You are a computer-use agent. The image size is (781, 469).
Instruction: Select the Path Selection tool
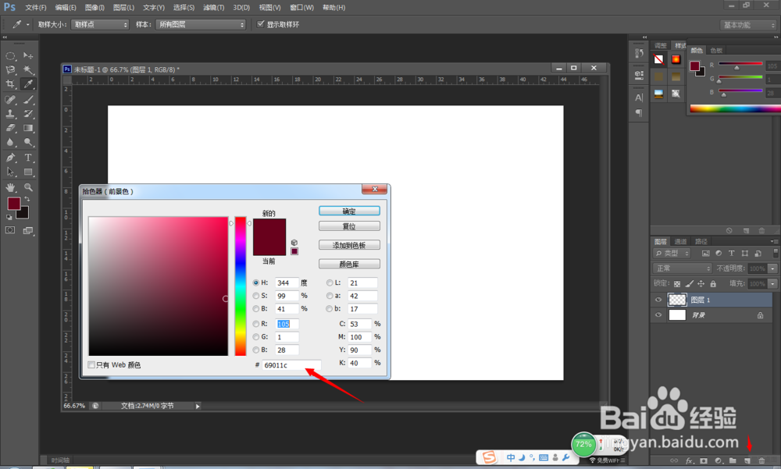click(10, 172)
